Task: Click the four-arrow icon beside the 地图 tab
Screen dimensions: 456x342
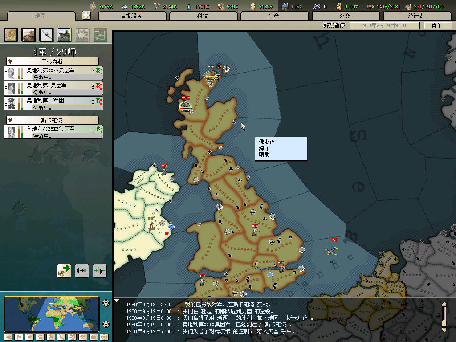Action: pos(86,15)
